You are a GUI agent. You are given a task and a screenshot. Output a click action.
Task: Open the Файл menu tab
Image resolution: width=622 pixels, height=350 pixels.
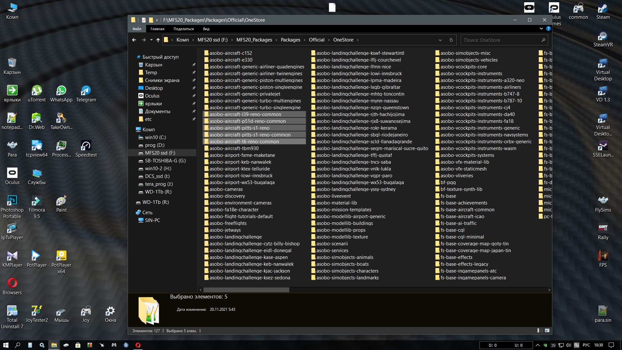pyautogui.click(x=137, y=29)
